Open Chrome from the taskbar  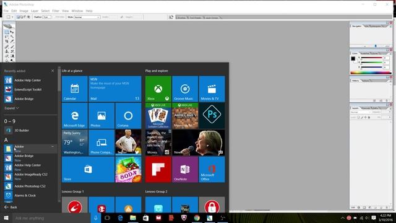tap(197, 218)
